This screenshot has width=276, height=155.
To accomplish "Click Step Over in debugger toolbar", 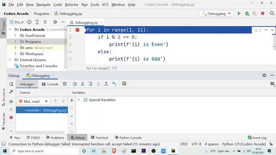I will (x=75, y=84).
